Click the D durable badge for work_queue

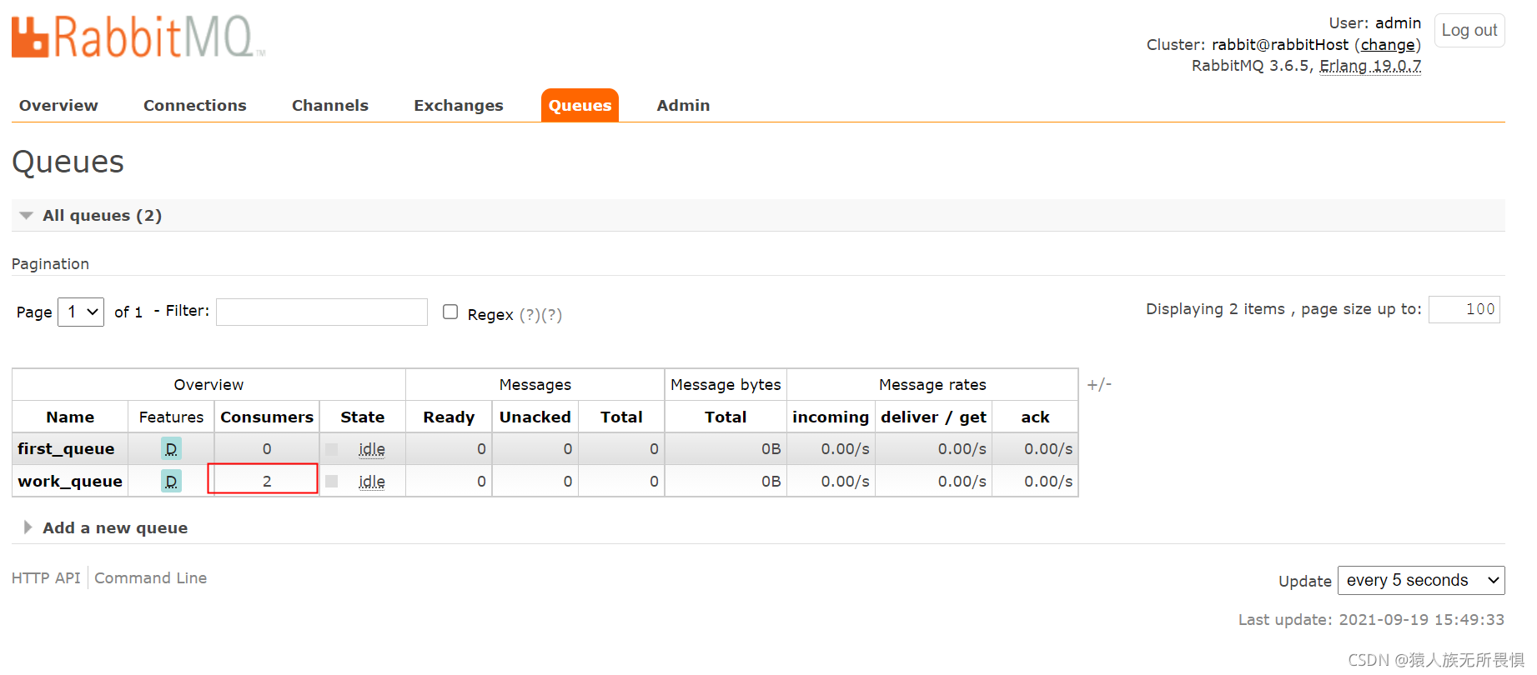(x=171, y=481)
